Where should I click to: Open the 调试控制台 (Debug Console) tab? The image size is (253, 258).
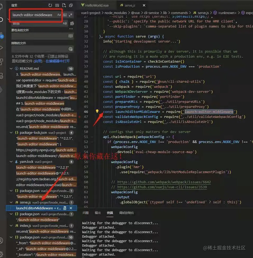(126, 213)
